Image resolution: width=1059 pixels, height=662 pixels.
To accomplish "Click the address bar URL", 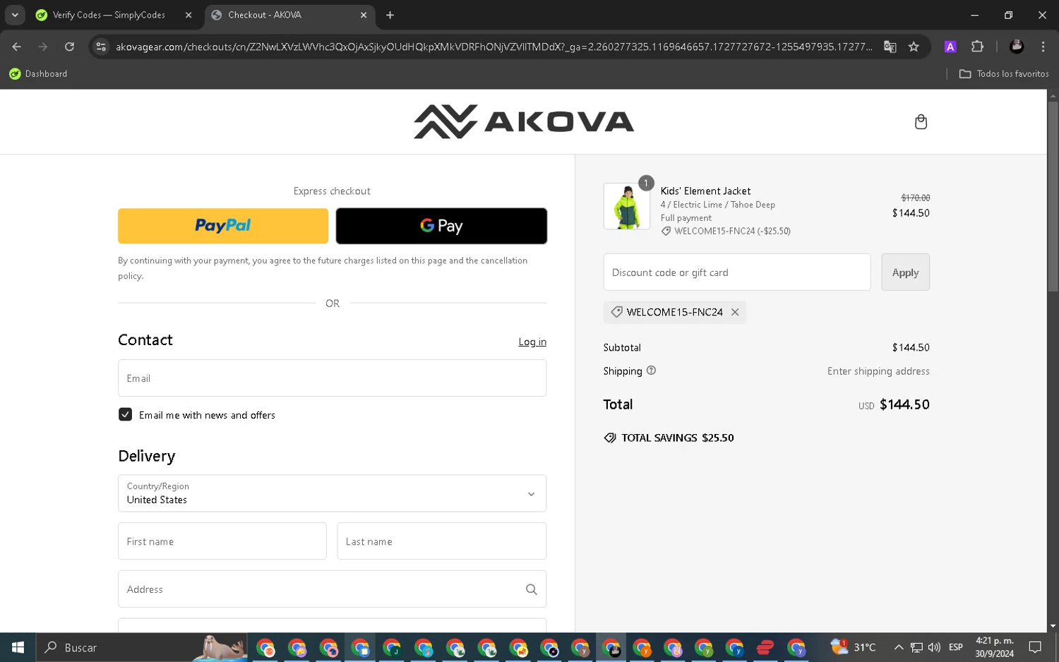I will pyautogui.click(x=494, y=47).
